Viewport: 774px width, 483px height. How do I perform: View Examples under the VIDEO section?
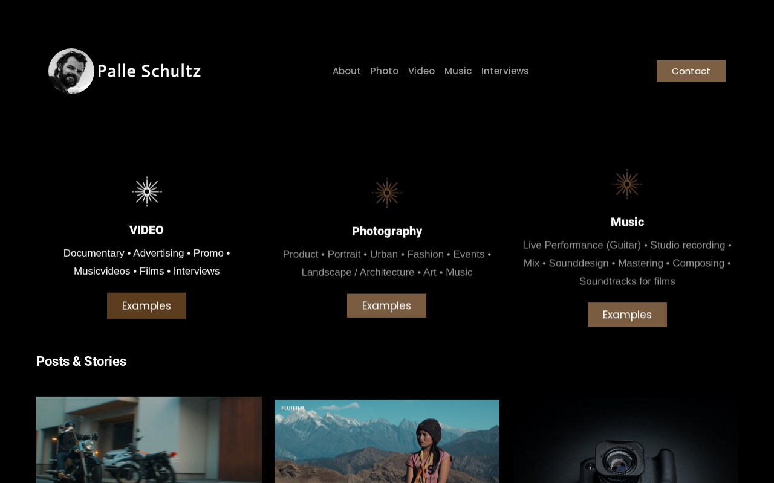146,305
